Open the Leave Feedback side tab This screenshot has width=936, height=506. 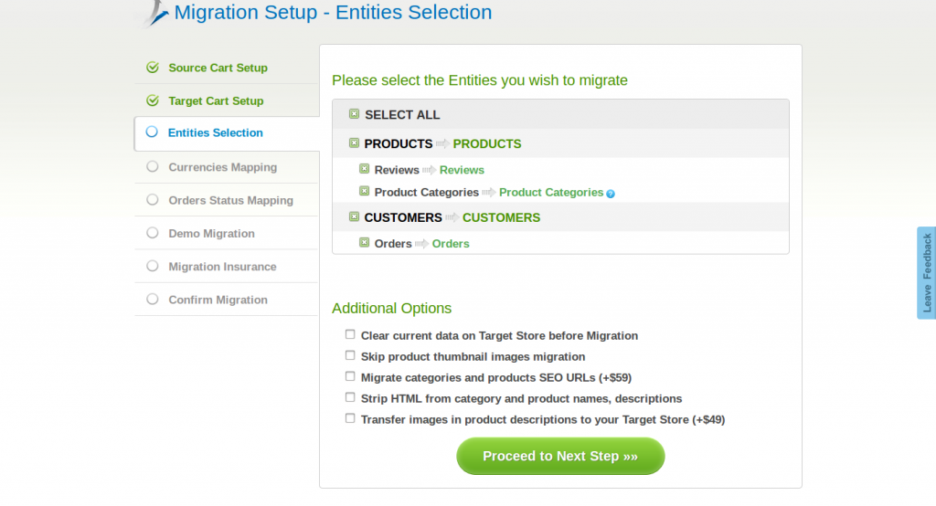(x=927, y=273)
